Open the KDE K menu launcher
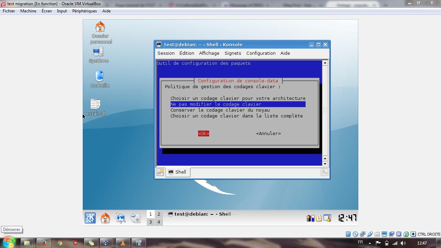 [90, 218]
